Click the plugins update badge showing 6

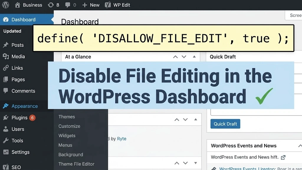pos(32,117)
